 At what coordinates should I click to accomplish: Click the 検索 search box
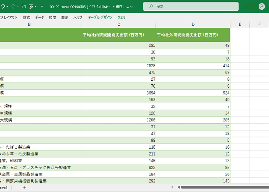click(191, 6)
